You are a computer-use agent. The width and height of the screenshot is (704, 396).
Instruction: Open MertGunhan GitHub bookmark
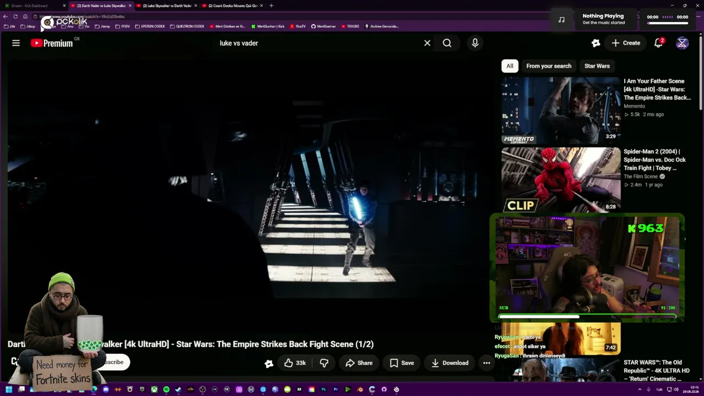(323, 26)
